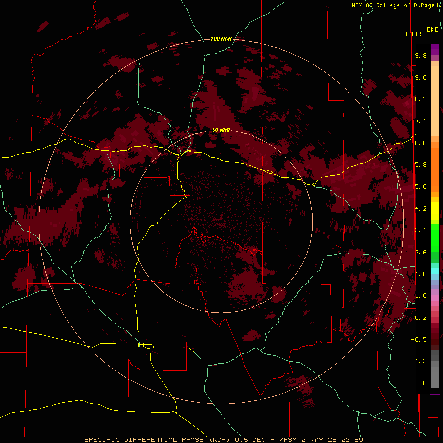
Task: Pick the peach band of the color scale
Action: coord(435,101)
